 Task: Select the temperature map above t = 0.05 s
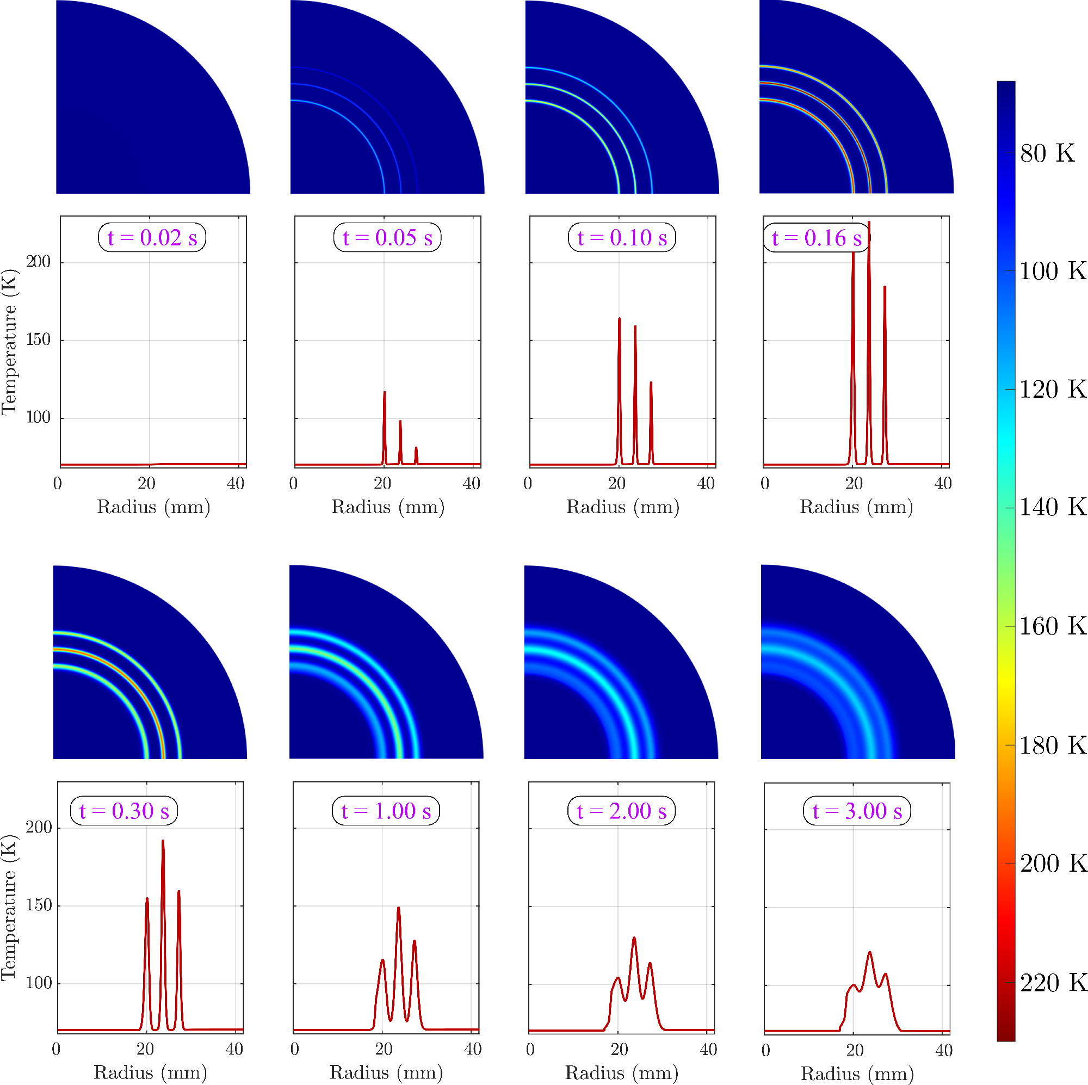pos(387,97)
